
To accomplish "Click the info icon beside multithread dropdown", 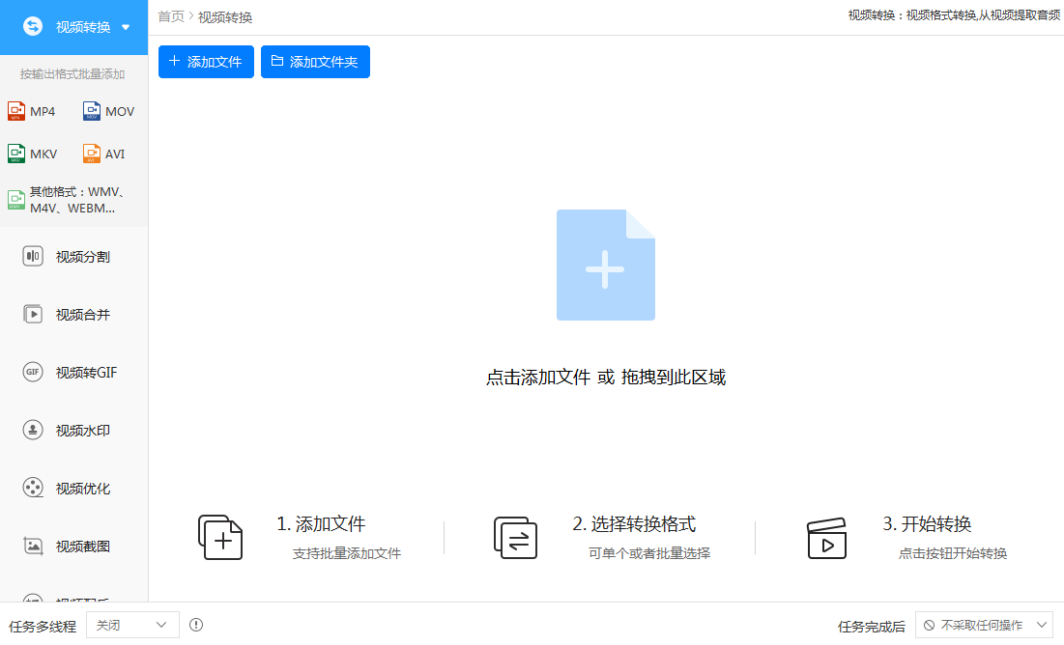I will [x=196, y=625].
